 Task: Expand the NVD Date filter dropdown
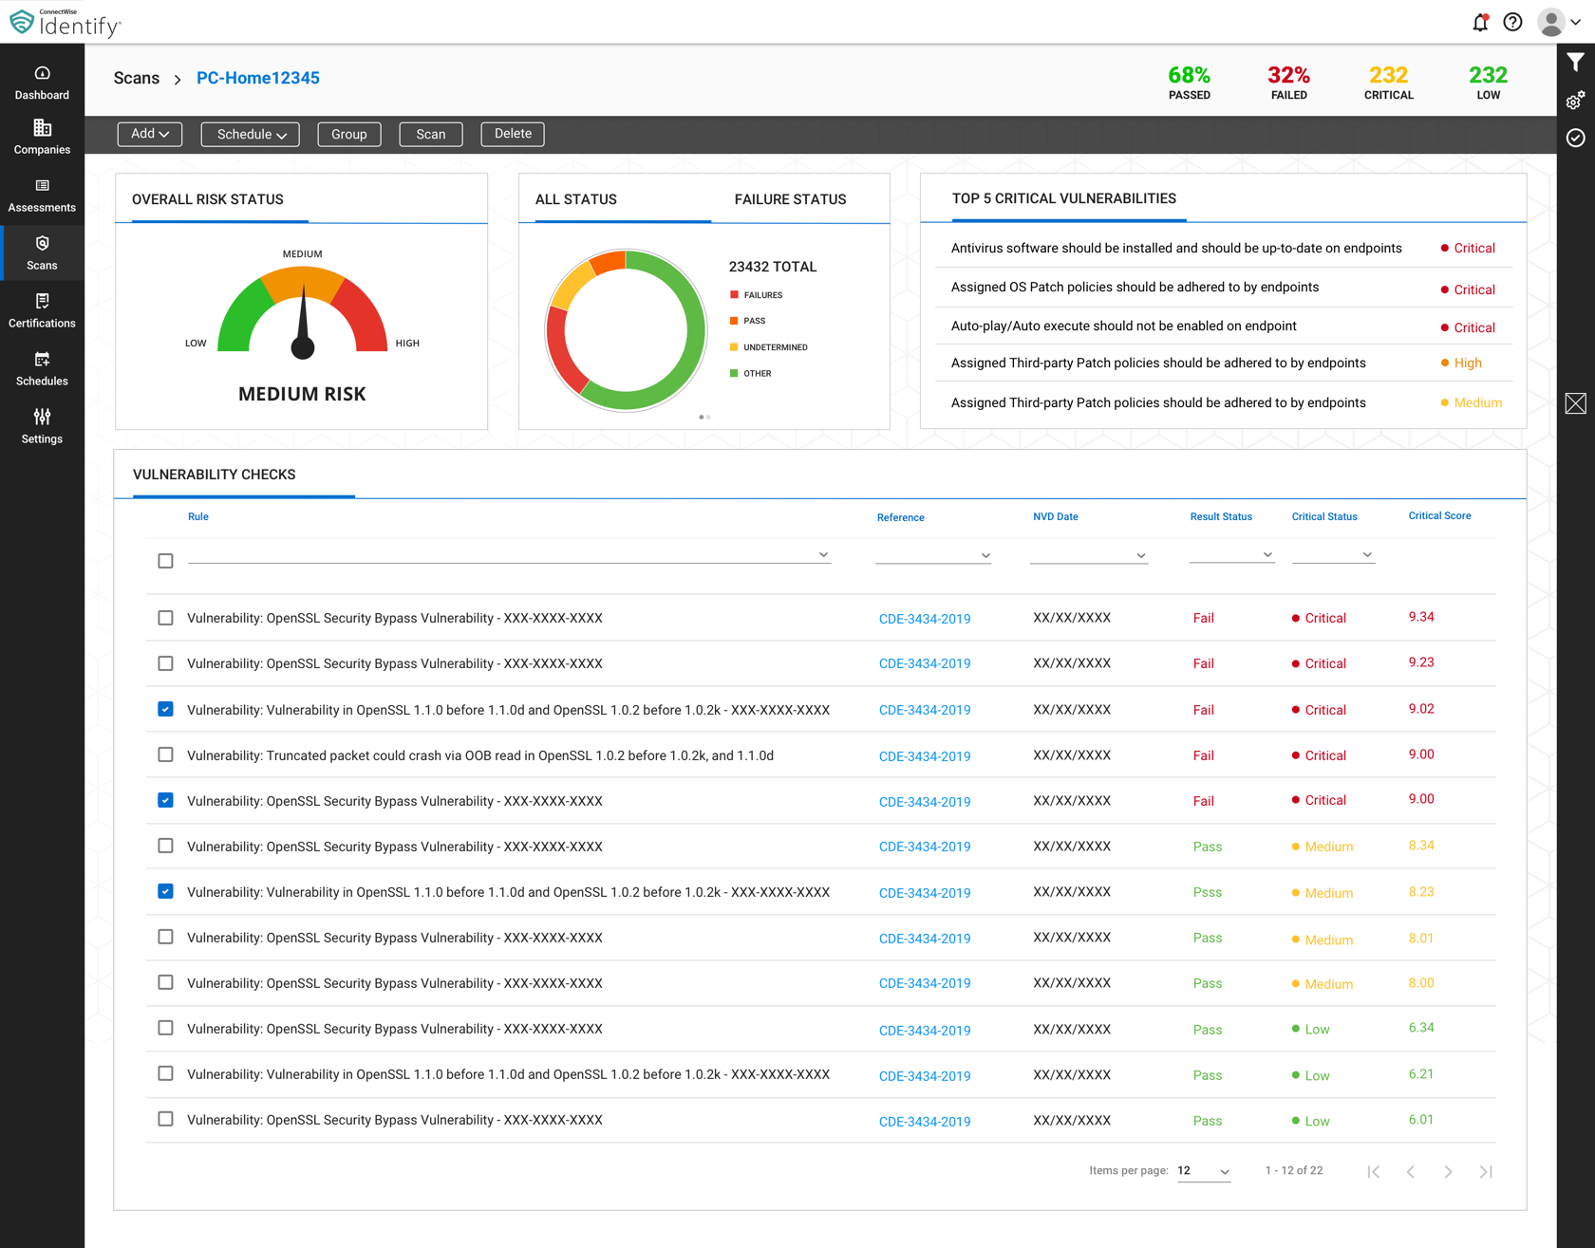click(1141, 555)
